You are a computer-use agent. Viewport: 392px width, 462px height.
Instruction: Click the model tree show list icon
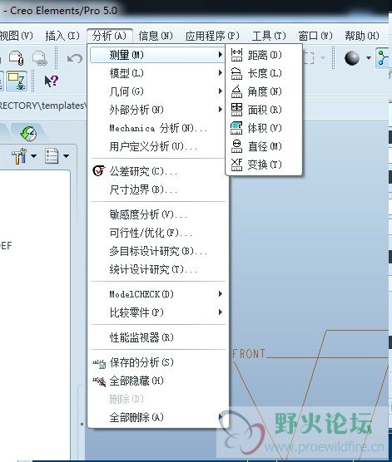pos(52,156)
